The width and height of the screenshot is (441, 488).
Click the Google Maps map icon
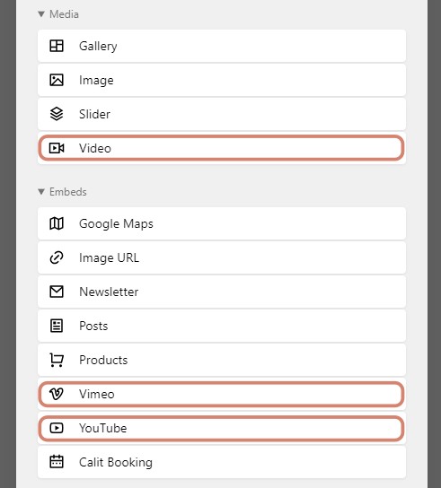tap(57, 223)
